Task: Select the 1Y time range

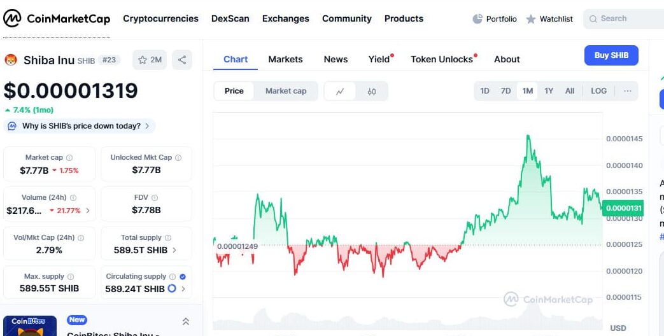Action: click(549, 91)
